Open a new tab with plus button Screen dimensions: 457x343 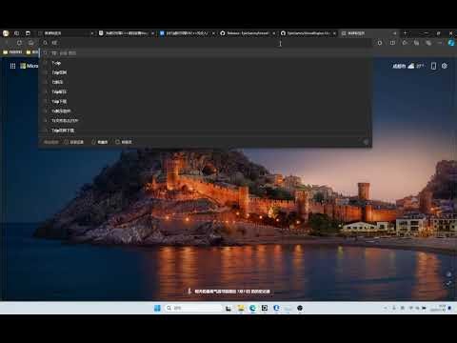pyautogui.click(x=405, y=33)
